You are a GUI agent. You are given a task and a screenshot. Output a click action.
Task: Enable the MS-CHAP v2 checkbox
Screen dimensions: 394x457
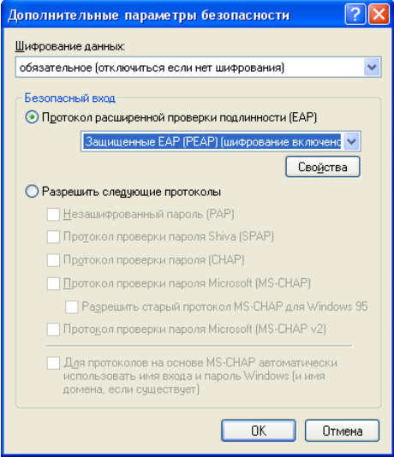click(53, 329)
